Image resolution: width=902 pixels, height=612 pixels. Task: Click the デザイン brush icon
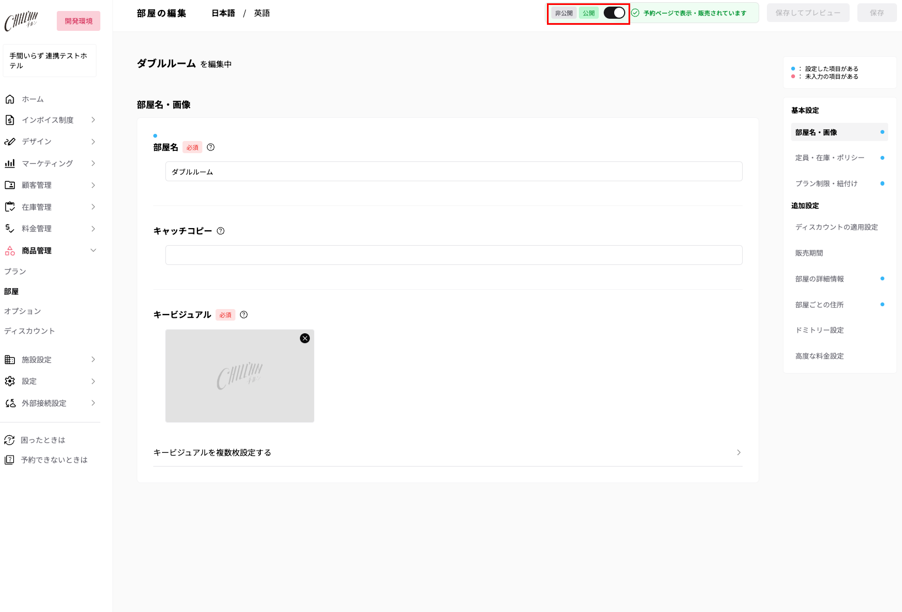9,142
